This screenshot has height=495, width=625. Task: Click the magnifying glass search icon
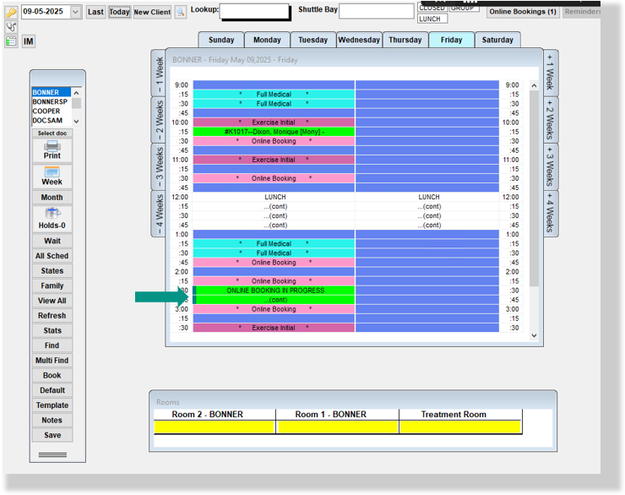point(180,12)
